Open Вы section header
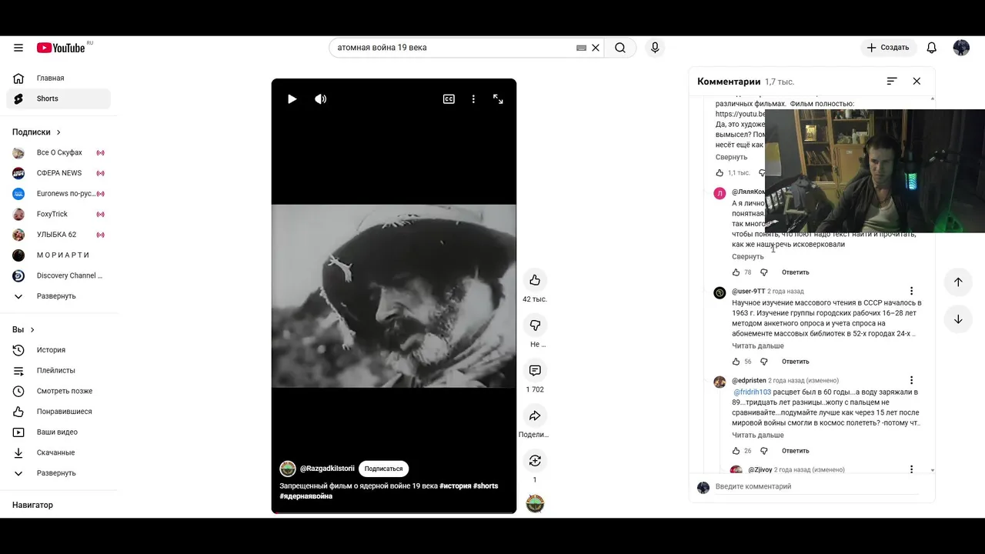 24,329
